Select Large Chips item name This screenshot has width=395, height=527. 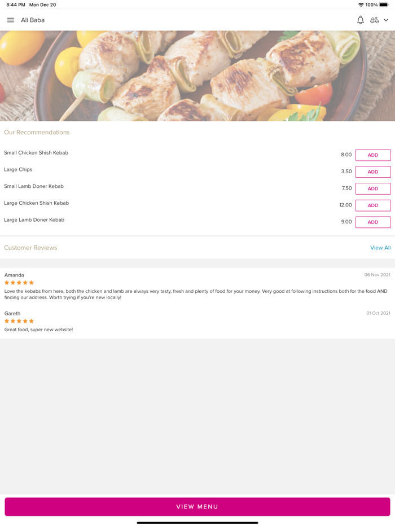pyautogui.click(x=18, y=170)
